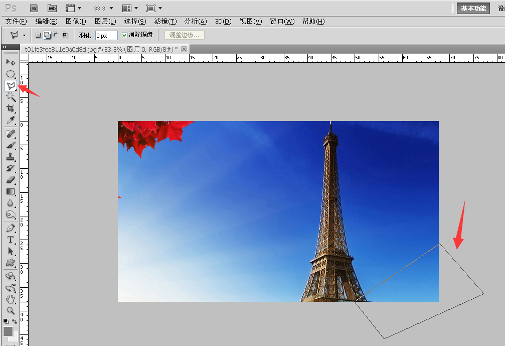Toggle the 消除锯齿 anti-alias checkbox
The width and height of the screenshot is (505, 346).
pyautogui.click(x=125, y=35)
